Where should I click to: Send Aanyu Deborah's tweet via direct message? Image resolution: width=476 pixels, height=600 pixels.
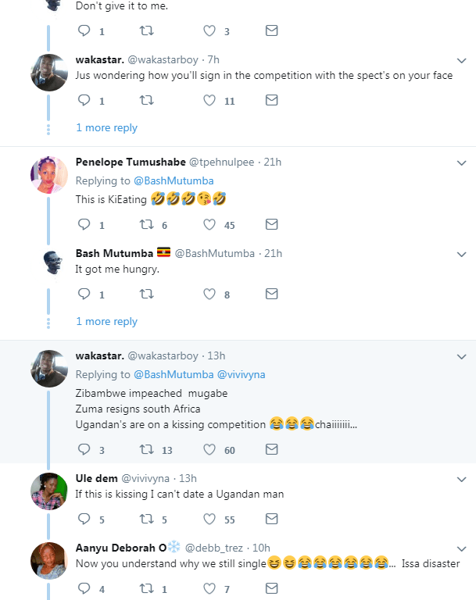[271, 589]
